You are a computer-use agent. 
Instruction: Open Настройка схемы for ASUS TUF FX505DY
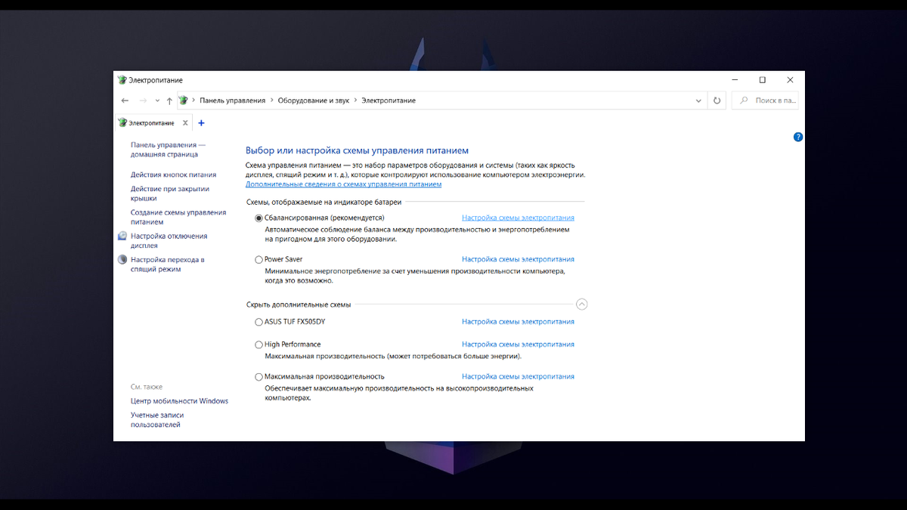(x=518, y=322)
